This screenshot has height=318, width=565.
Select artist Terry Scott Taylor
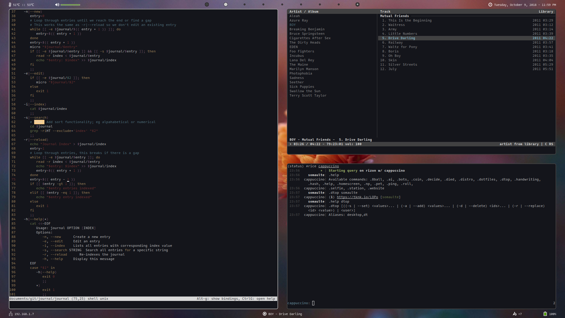coord(308,95)
